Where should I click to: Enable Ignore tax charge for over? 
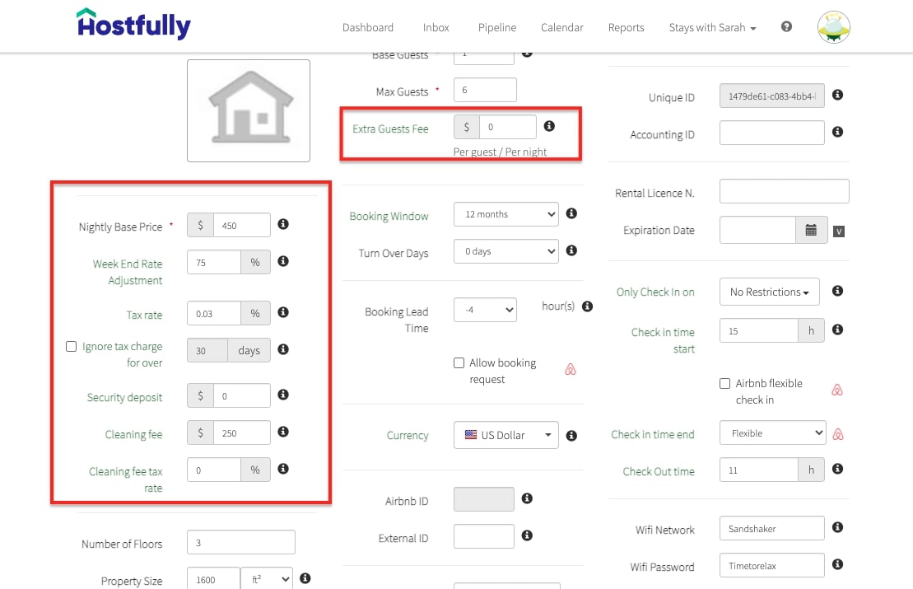[71, 346]
